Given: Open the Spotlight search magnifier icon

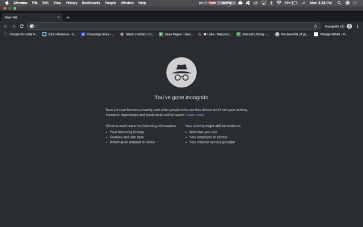Looking at the screenshot, I should pyautogui.click(x=340, y=3).
